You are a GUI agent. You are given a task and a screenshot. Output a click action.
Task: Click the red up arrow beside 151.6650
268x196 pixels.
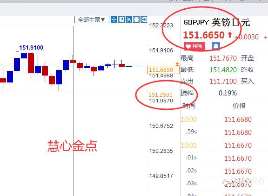(230, 35)
